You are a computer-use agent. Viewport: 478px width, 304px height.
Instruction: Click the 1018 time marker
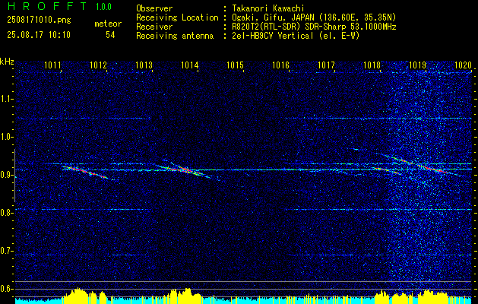(x=372, y=65)
